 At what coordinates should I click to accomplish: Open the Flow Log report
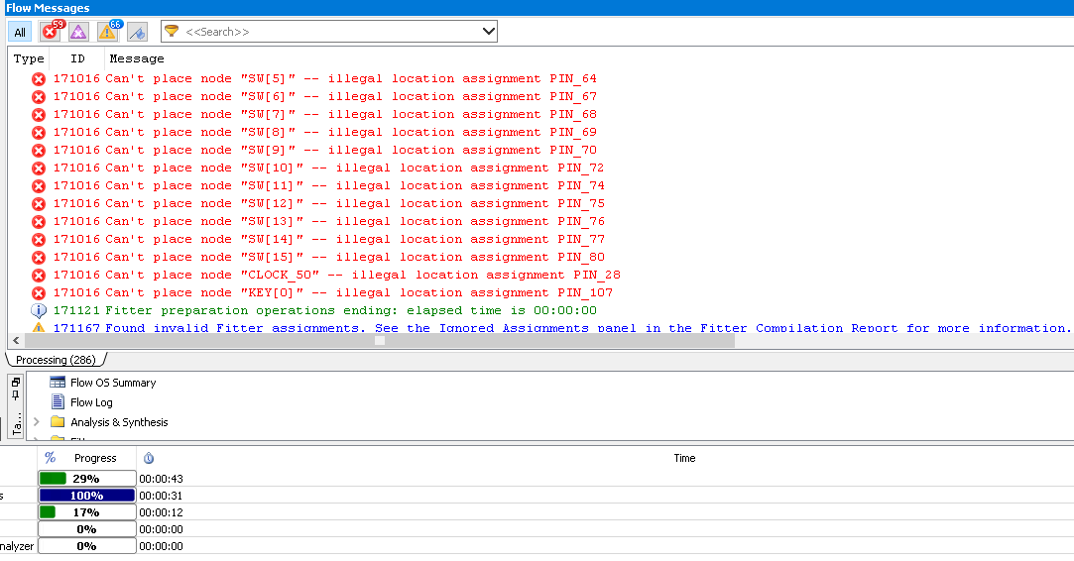[91, 402]
